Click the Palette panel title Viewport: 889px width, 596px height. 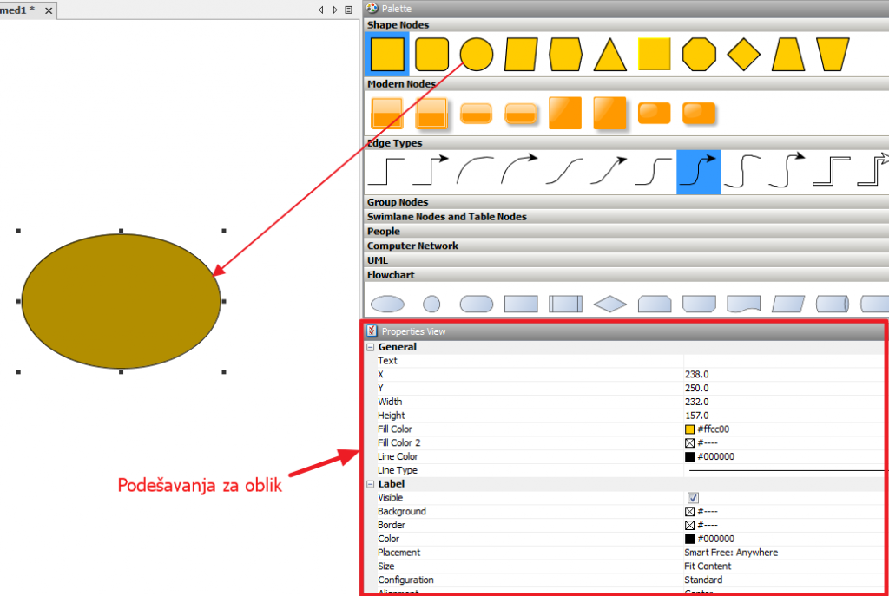(x=396, y=9)
